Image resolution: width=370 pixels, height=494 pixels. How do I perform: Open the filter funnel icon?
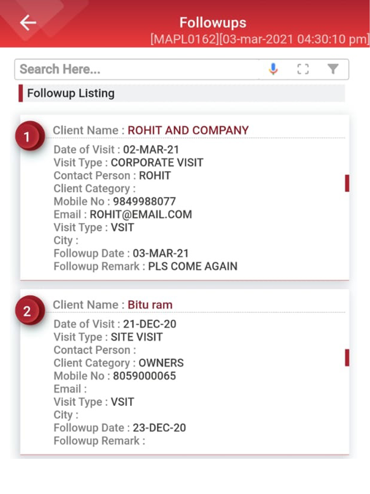pyautogui.click(x=333, y=69)
